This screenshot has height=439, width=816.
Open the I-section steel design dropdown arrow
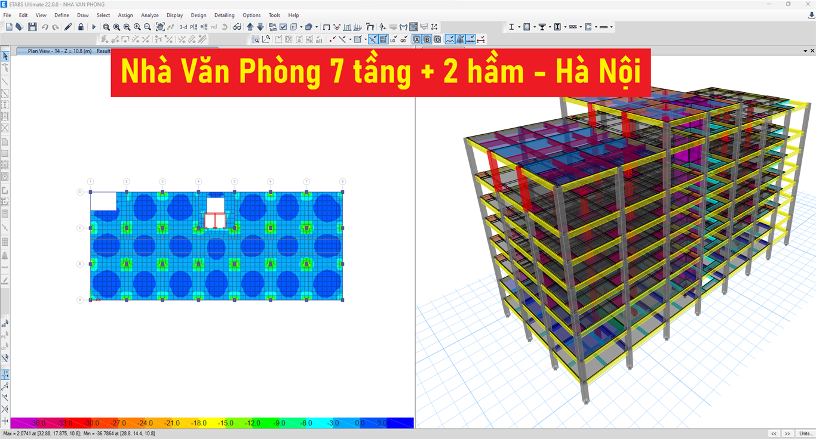519,27
